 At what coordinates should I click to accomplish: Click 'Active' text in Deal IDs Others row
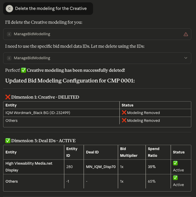178,185
